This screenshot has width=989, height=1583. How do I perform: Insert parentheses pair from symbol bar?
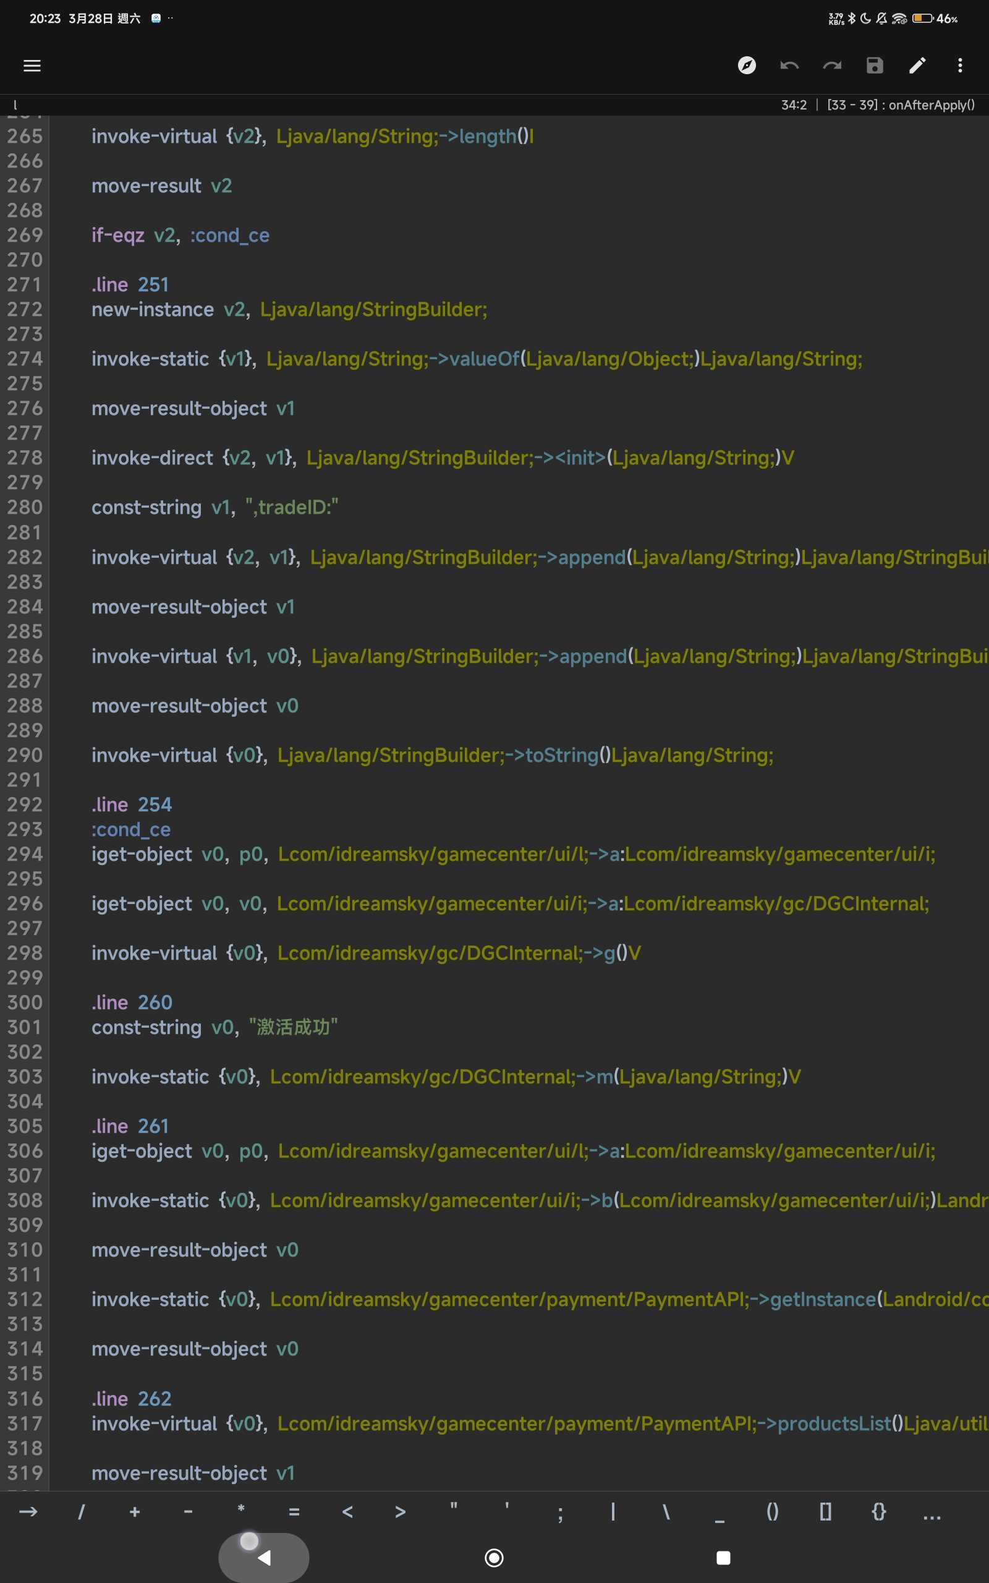(x=772, y=1512)
